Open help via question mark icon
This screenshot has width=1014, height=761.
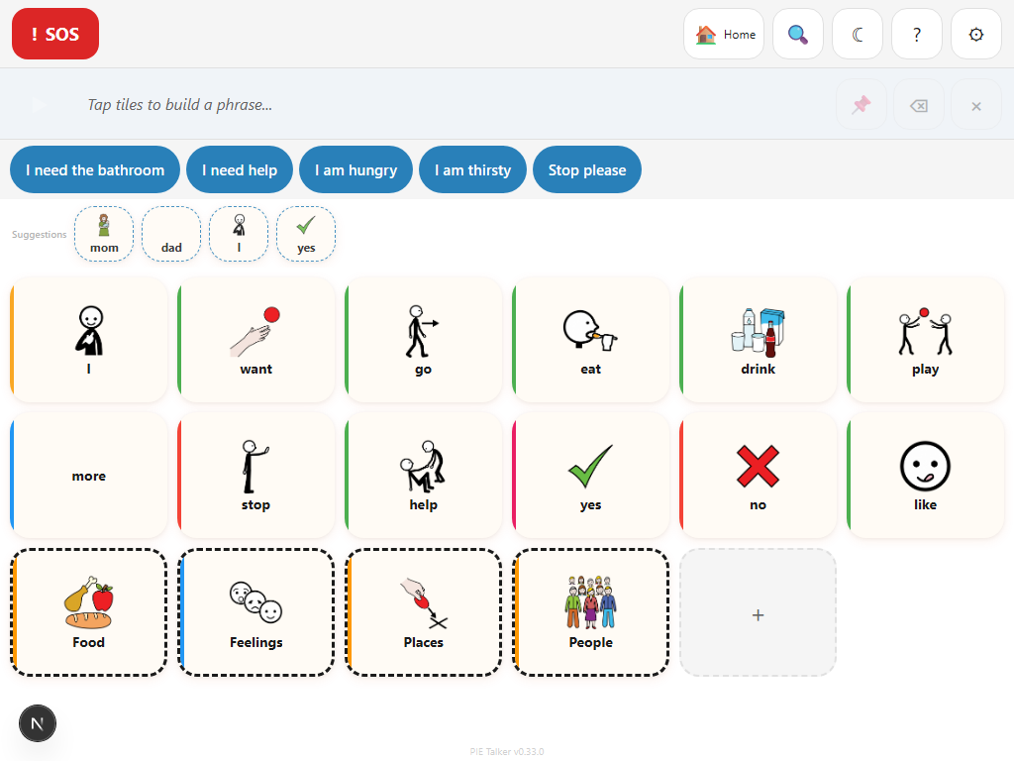coord(917,34)
